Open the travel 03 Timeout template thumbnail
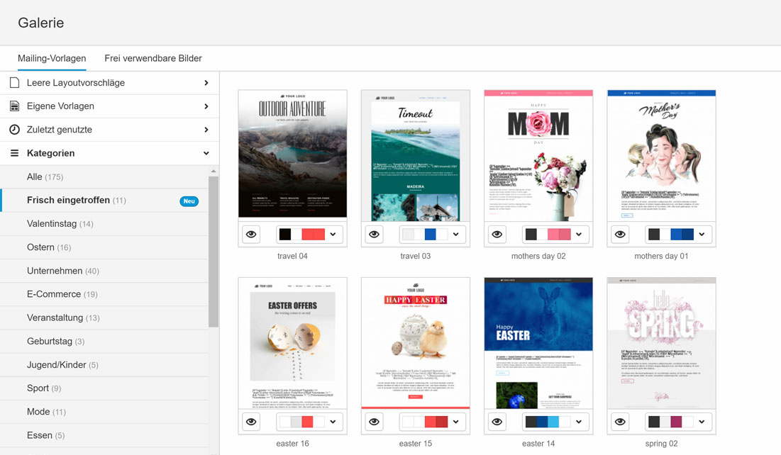 point(416,155)
